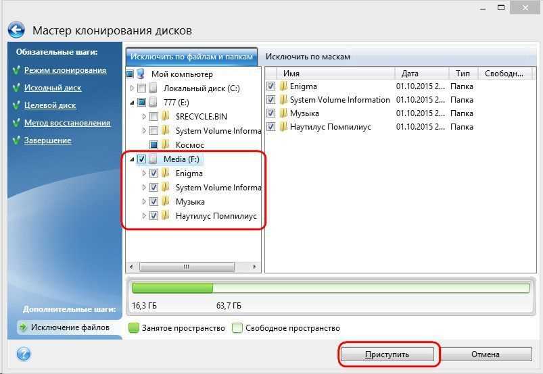This screenshot has height=374, width=543.
Task: Expand the Локальный диск (C:) node
Action: click(132, 88)
